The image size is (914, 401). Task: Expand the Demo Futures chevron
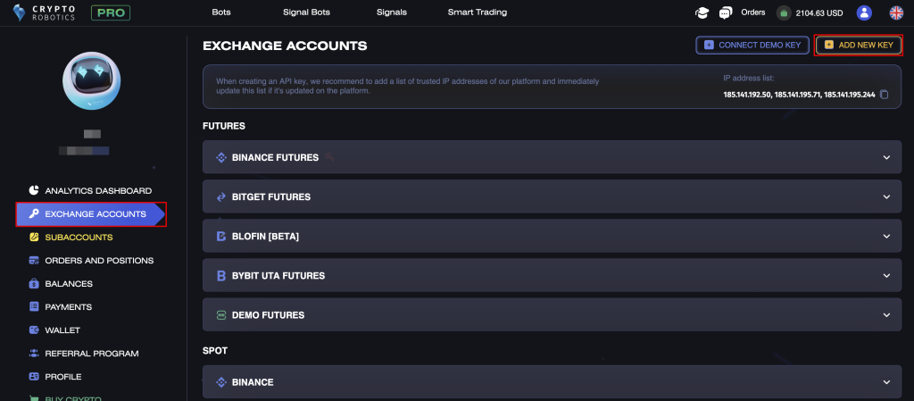click(x=886, y=314)
